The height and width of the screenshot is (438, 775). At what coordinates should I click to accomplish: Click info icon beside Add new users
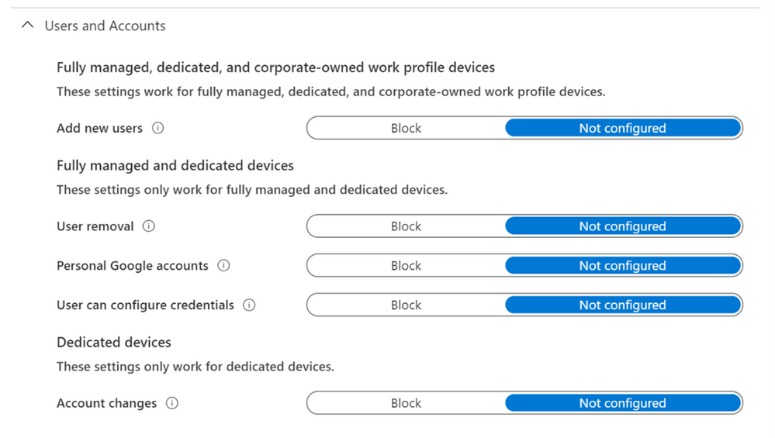158,128
